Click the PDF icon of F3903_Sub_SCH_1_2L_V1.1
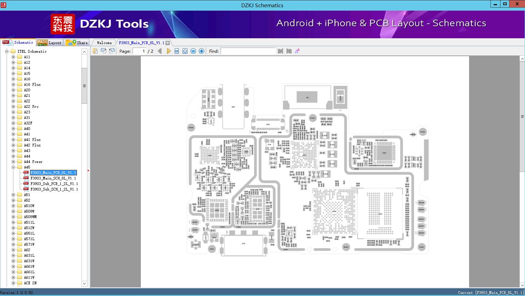The height and width of the screenshot is (296, 525). pos(26,189)
